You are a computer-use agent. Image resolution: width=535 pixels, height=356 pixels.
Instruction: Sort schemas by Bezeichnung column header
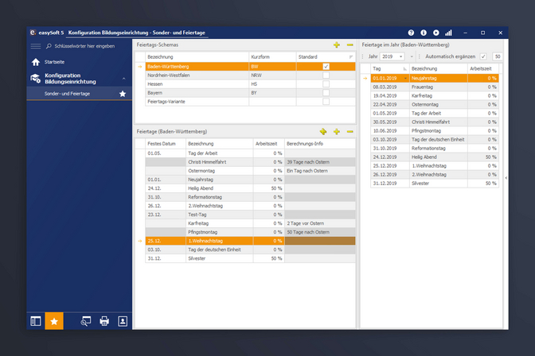(197, 57)
